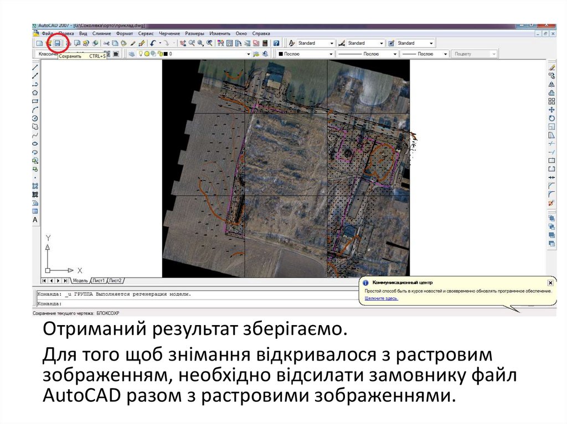The height and width of the screenshot is (424, 567).
Task: Select the Rectangle drawing tool
Action: point(35,101)
